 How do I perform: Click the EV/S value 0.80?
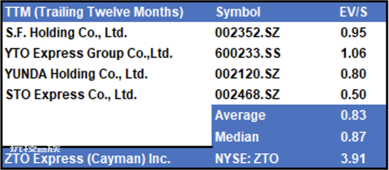[353, 74]
